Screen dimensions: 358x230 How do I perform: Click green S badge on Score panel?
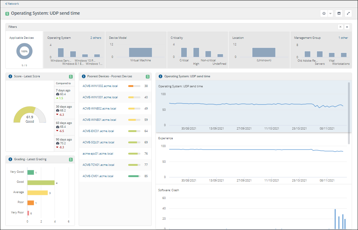[x=71, y=77]
